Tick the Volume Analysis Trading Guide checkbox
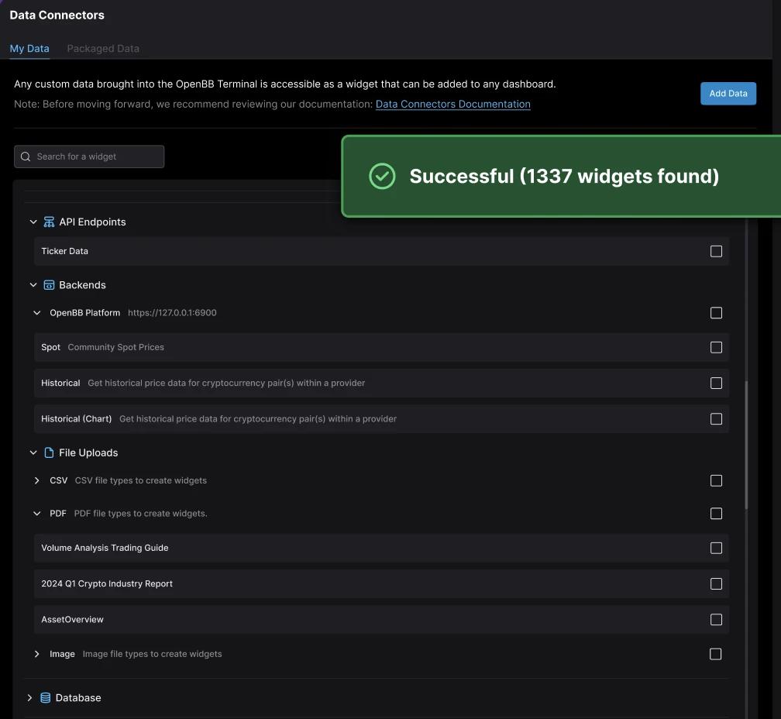 [x=716, y=548]
